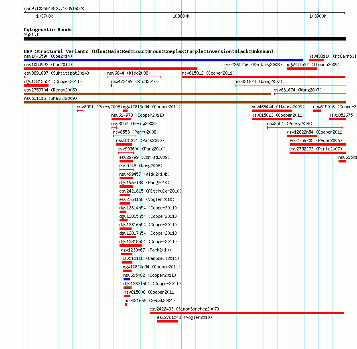
Task: Open dgv12813n54 (Cooper2011) variant
Action: tap(53, 81)
